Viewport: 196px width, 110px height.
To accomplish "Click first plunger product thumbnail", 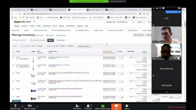I will 33,60.
